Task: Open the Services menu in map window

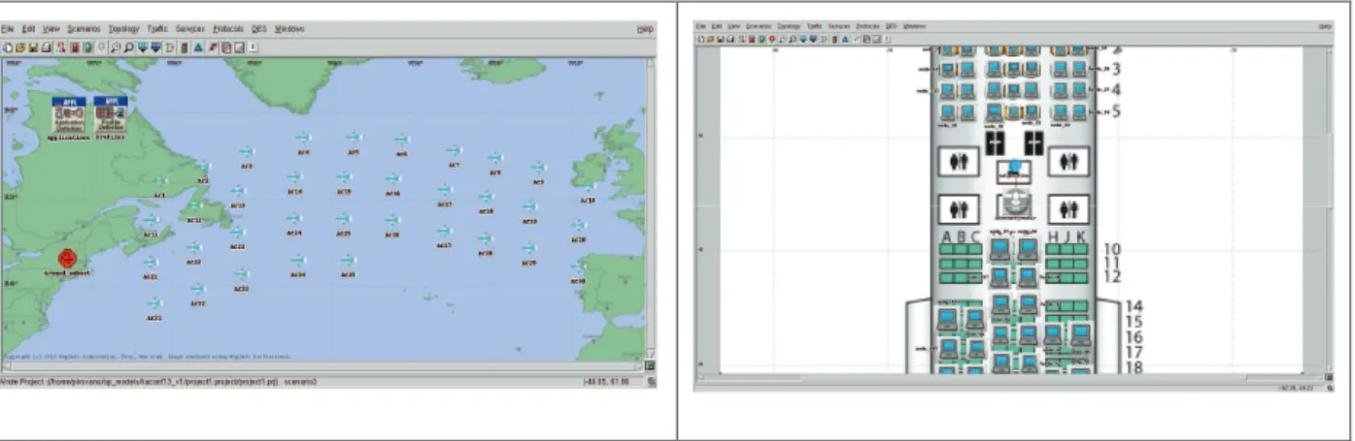Action: click(x=192, y=29)
